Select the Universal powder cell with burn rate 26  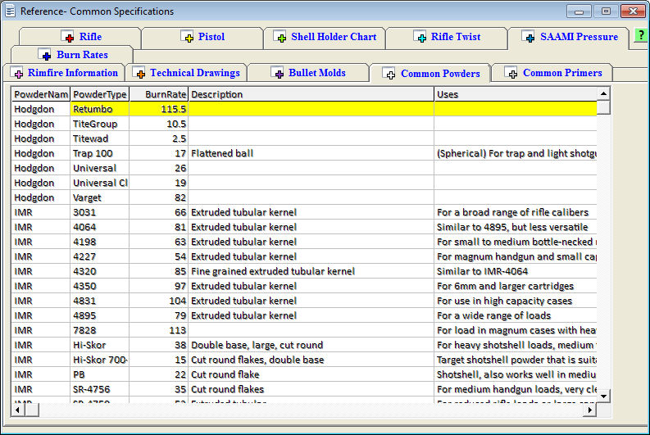pyautogui.click(x=100, y=168)
